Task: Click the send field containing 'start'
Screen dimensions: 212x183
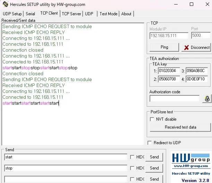Action: 66,157
